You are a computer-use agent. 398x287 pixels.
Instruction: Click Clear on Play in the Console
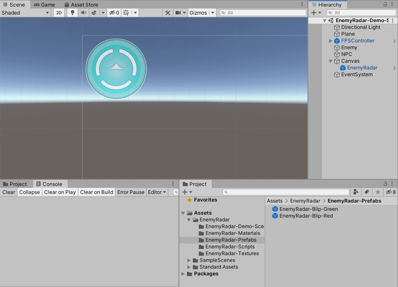tap(60, 192)
